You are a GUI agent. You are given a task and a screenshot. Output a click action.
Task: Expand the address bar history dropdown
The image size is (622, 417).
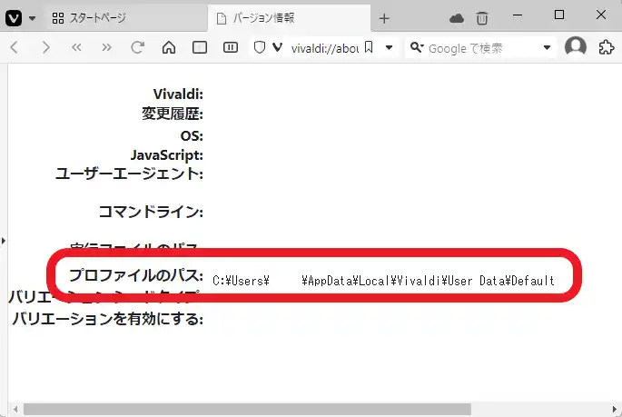click(x=390, y=47)
